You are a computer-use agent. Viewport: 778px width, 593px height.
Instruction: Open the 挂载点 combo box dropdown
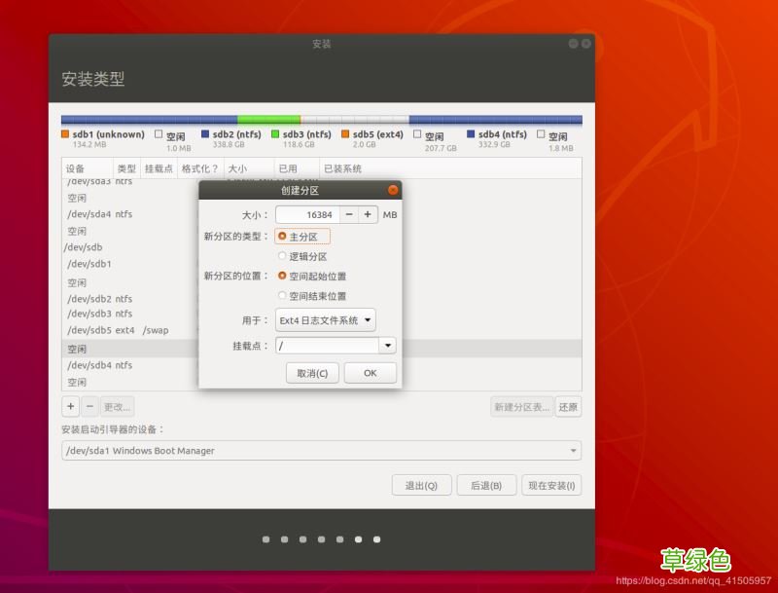pyautogui.click(x=387, y=346)
